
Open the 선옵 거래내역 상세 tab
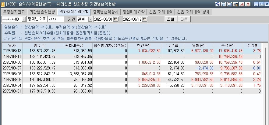pos(193,12)
